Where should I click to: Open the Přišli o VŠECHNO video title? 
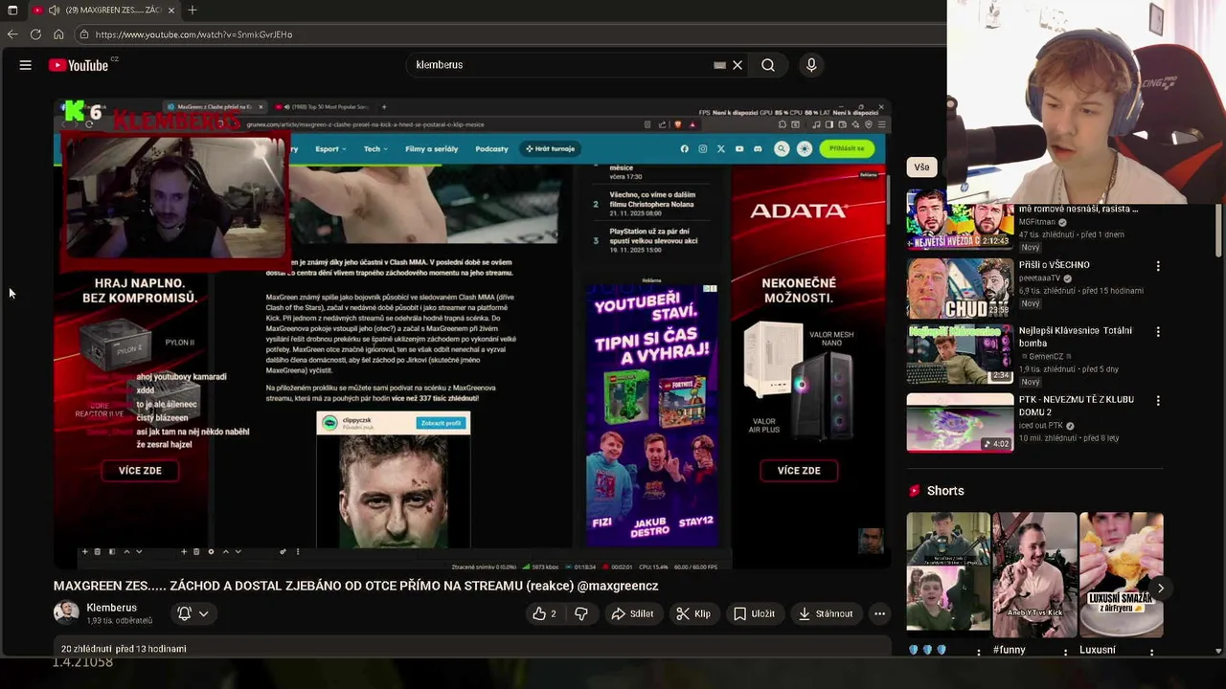(1054, 264)
